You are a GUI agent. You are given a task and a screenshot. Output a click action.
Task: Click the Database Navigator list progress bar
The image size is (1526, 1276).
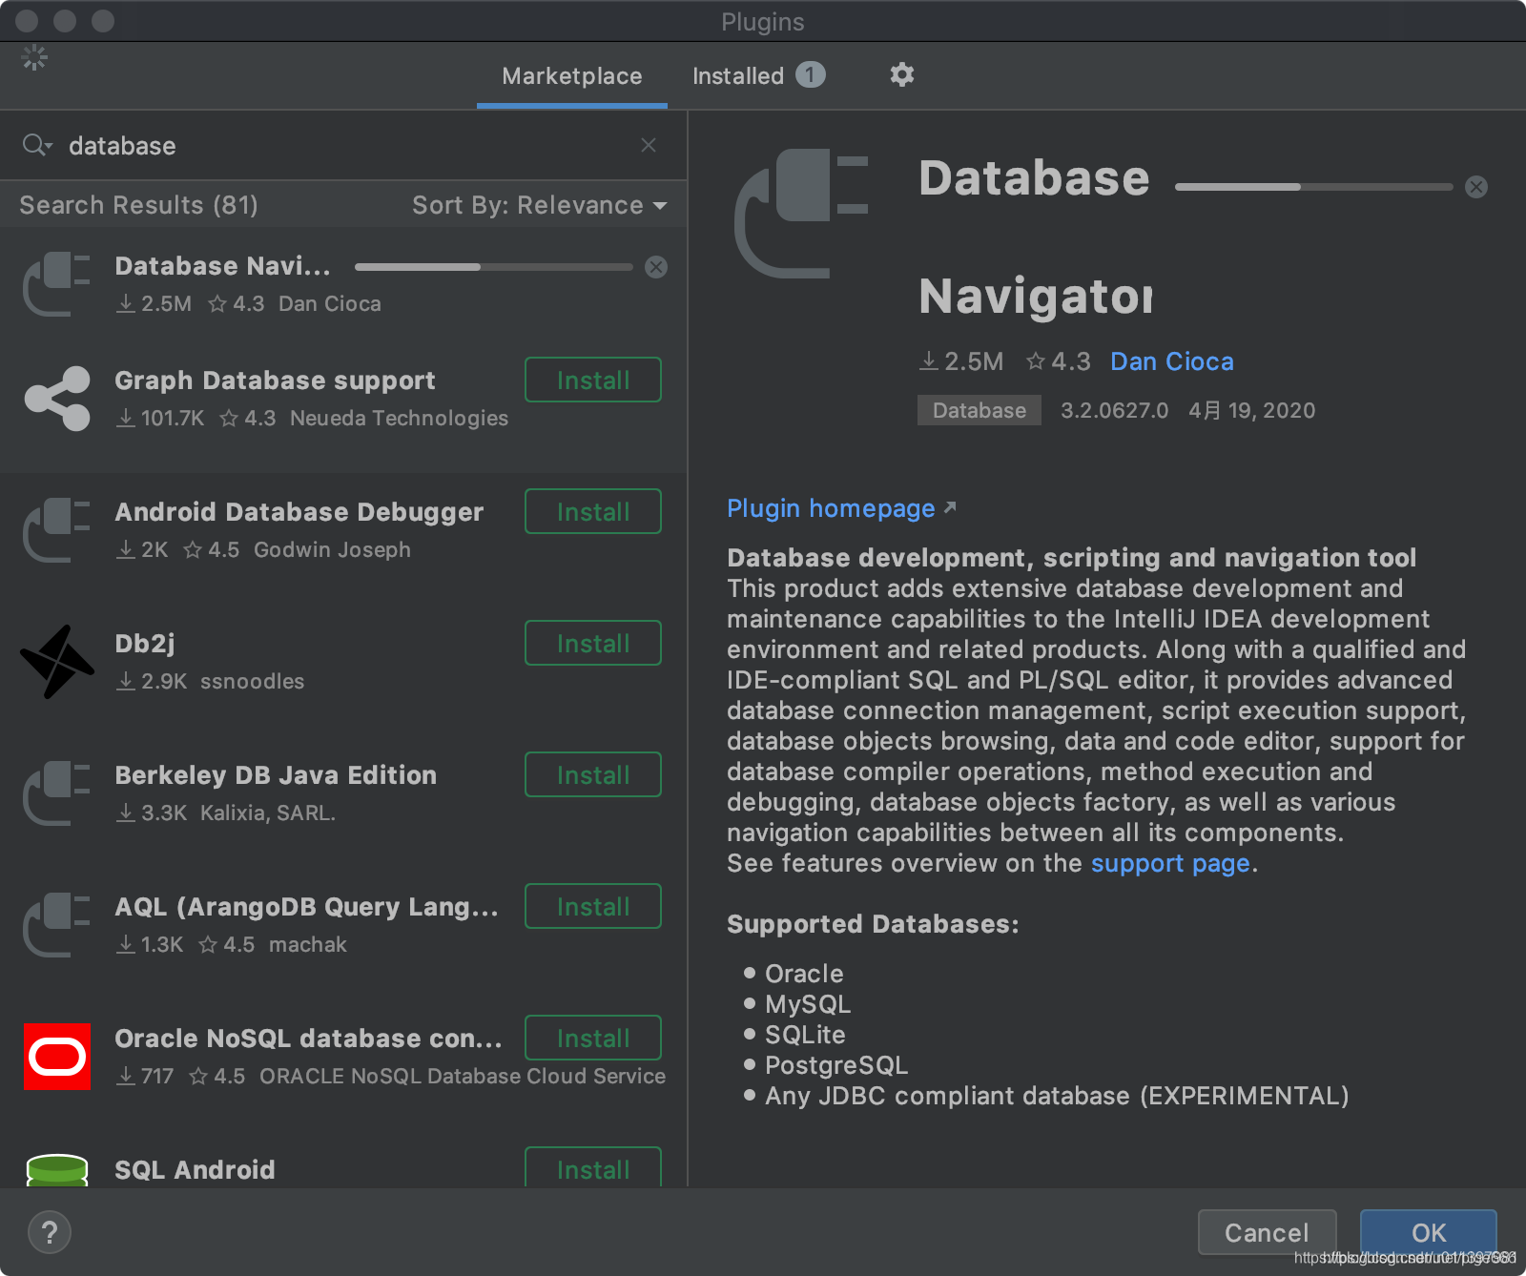493,267
